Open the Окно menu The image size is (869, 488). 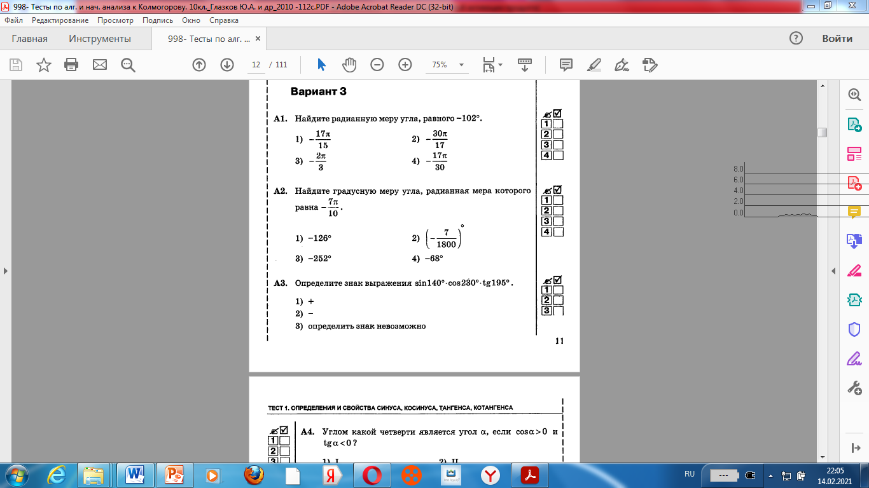pyautogui.click(x=191, y=20)
